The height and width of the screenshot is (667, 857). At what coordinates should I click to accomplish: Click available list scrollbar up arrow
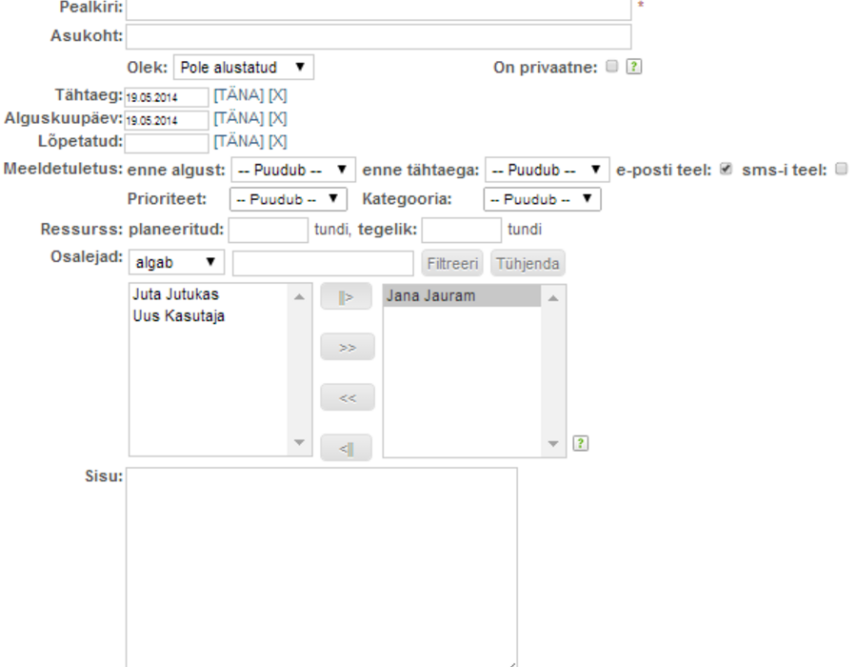(299, 297)
